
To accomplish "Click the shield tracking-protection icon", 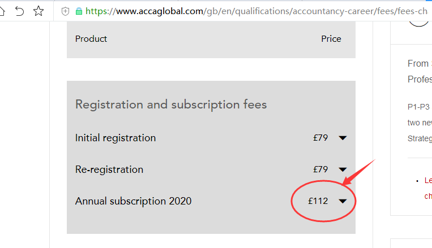I will [x=65, y=11].
